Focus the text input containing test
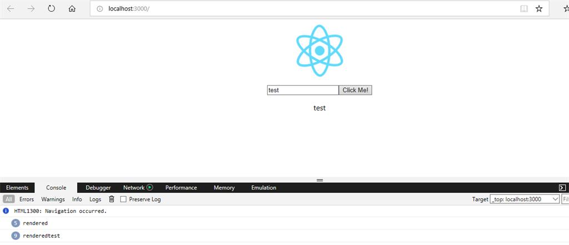 [303, 90]
